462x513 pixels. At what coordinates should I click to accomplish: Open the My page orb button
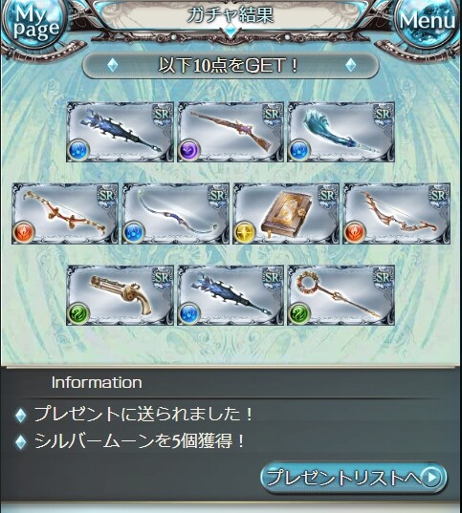(x=34, y=24)
